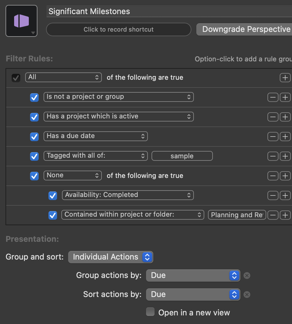This screenshot has height=324, width=292.
Task: Remove the 'Has a due date' rule
Action: click(273, 137)
